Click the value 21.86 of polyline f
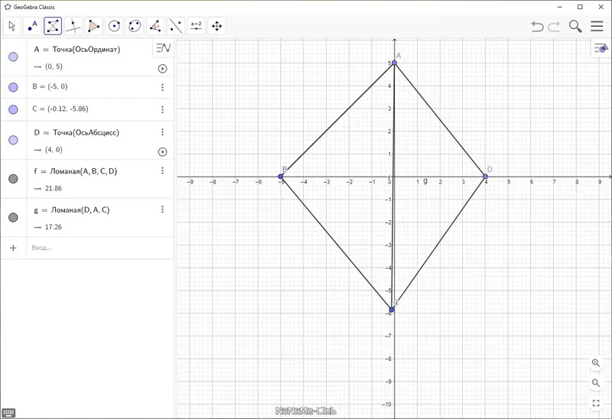 (53, 188)
